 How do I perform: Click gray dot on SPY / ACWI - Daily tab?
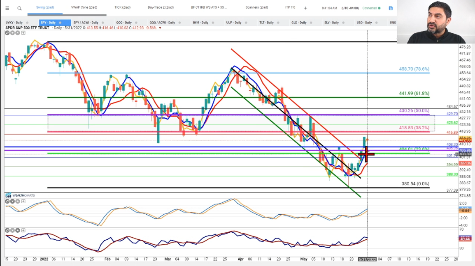pos(102,23)
